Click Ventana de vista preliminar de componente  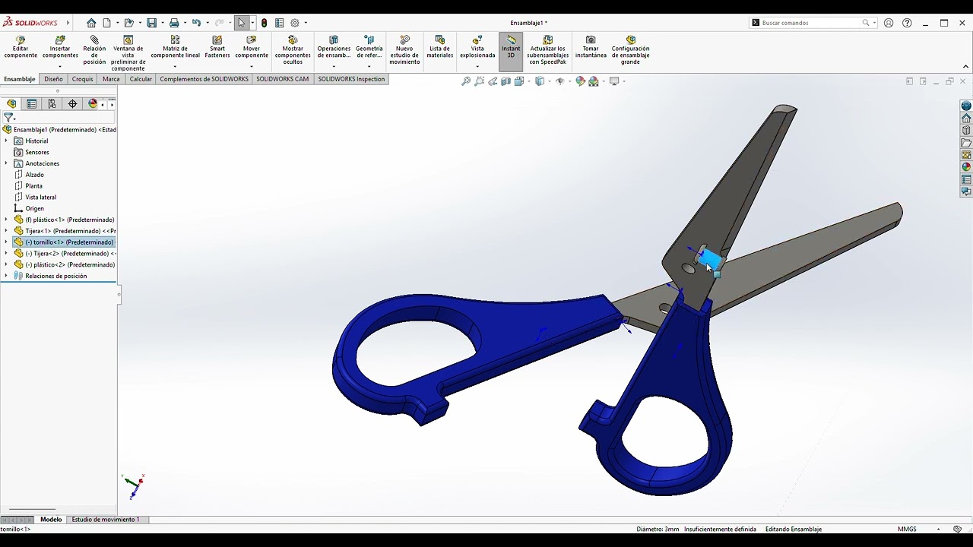pos(128,53)
